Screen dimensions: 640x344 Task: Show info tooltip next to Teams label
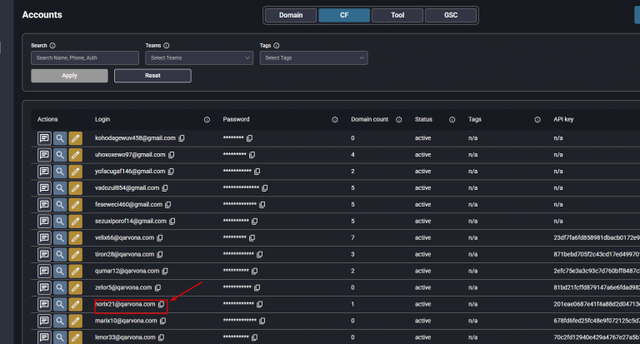tap(167, 46)
